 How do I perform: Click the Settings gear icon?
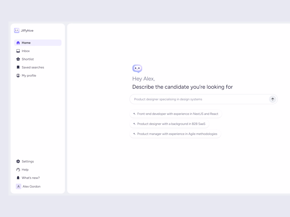(x=18, y=162)
